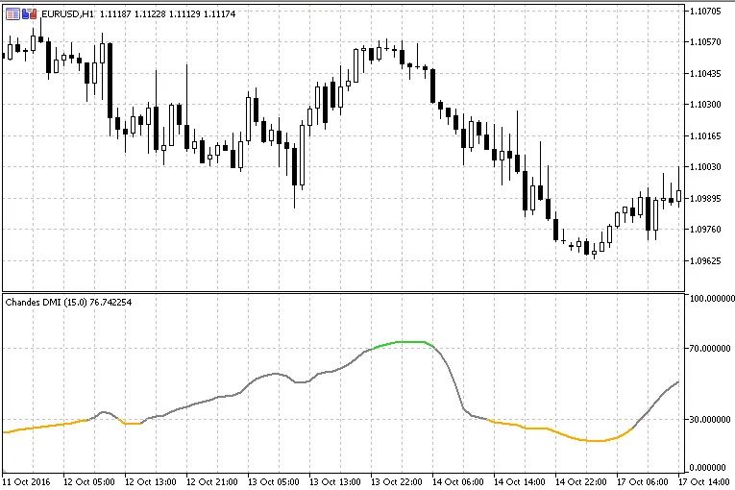This screenshot has height=490, width=735.
Task: Click the 1.10705 price axis label
Action: coord(706,11)
